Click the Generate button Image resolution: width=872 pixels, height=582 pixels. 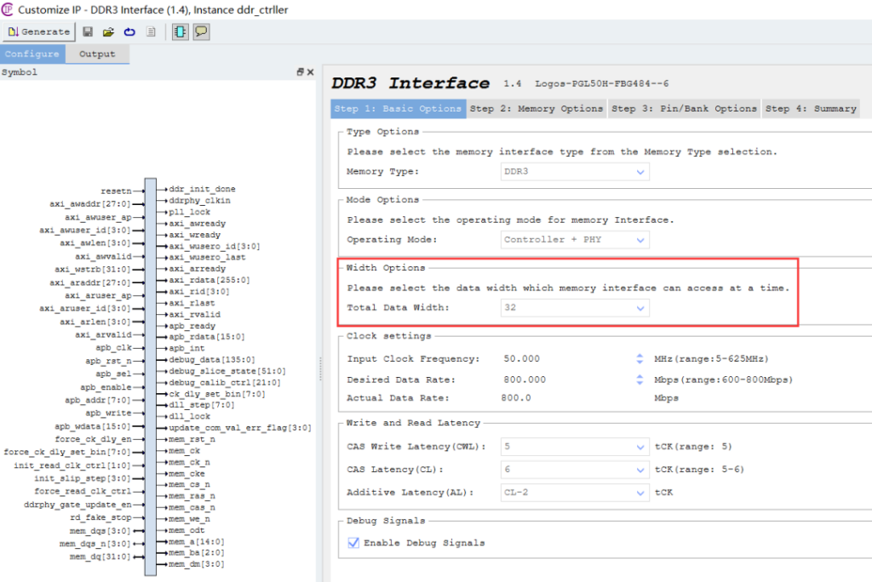coord(38,32)
